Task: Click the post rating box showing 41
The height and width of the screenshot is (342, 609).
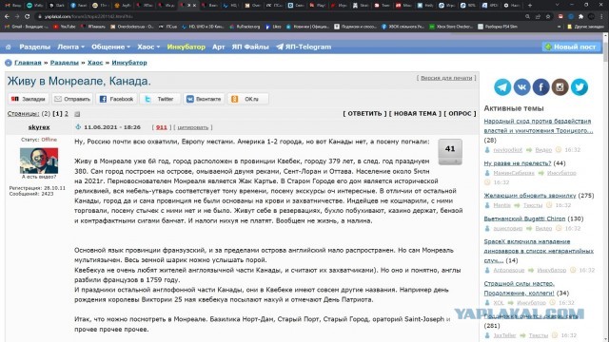Action: [450, 152]
